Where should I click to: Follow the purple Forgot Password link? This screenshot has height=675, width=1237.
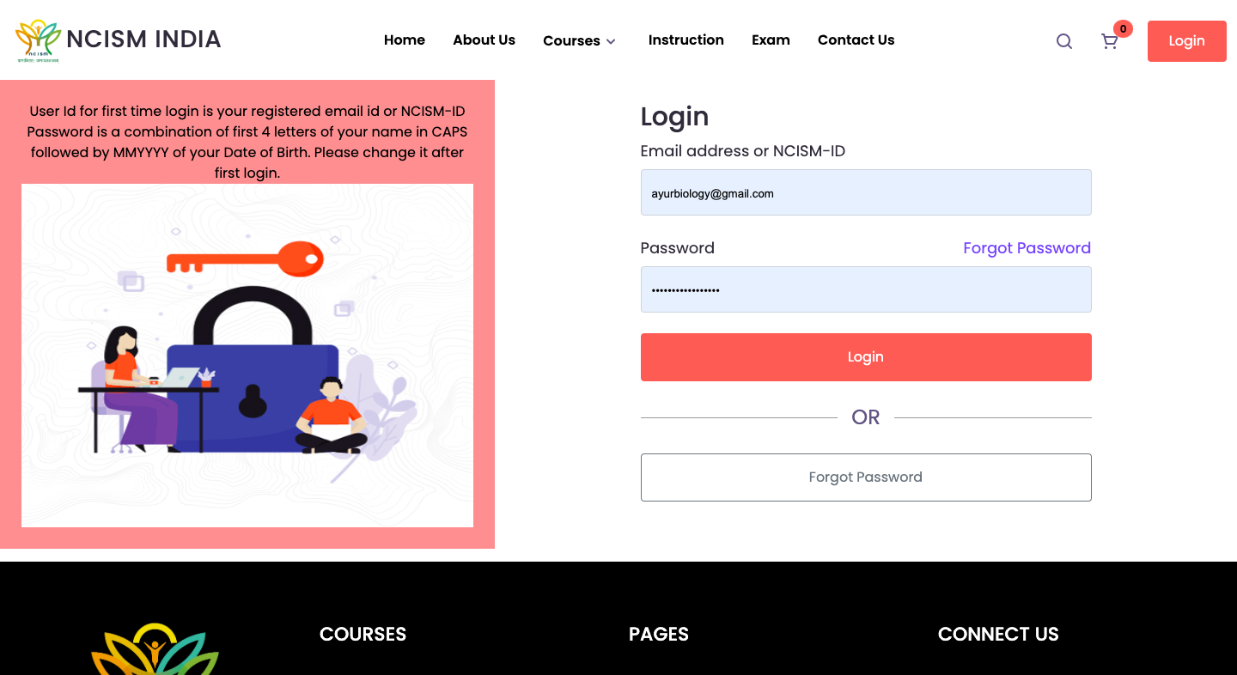[1027, 248]
